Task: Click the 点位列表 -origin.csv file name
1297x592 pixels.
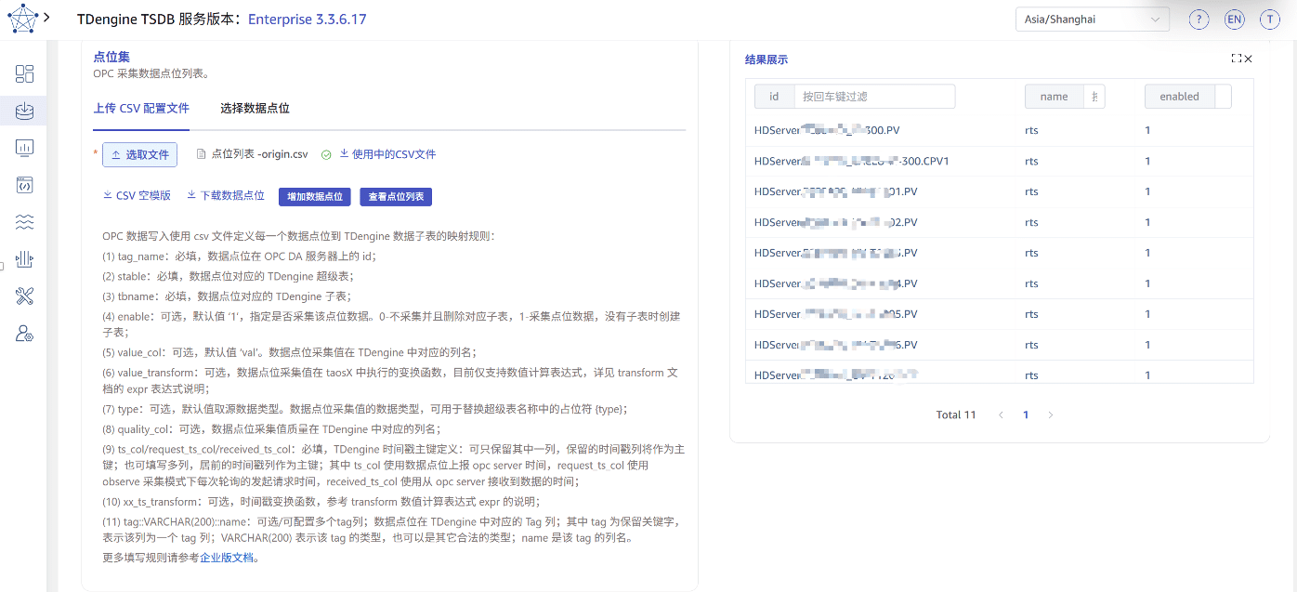Action: [x=259, y=154]
